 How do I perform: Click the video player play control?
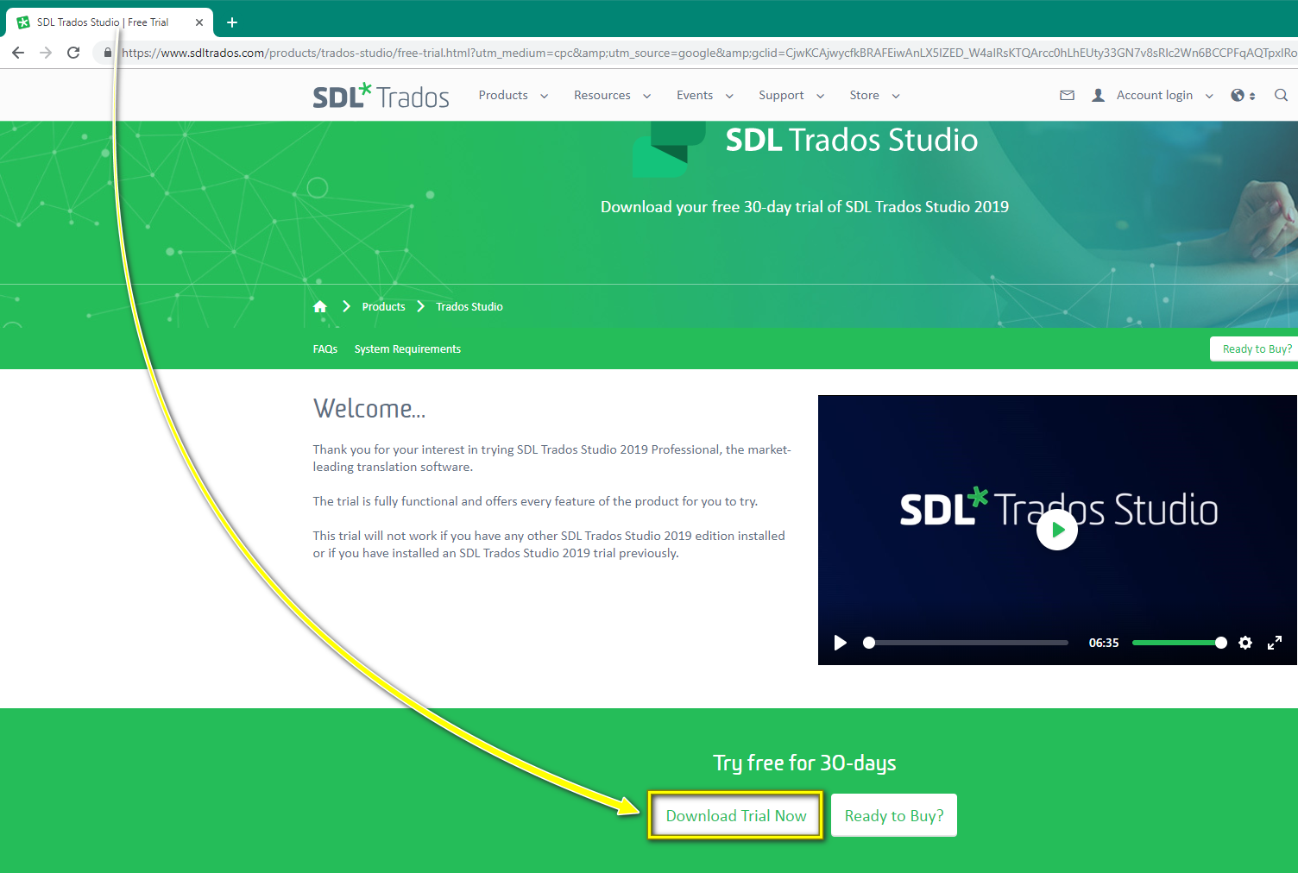(840, 643)
